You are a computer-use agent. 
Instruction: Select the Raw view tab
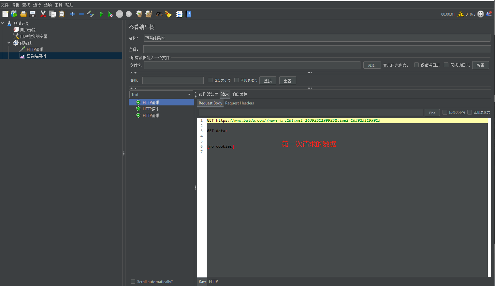202,281
